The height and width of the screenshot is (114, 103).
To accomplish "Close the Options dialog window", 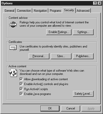I will (x=100, y=3).
